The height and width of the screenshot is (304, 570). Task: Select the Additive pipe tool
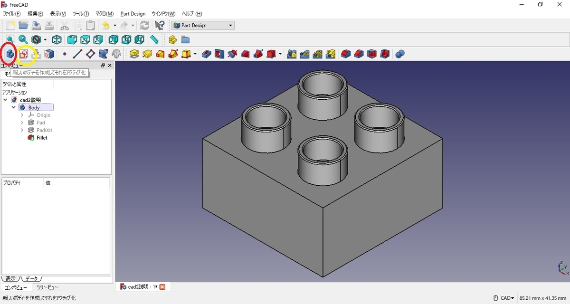(173, 54)
